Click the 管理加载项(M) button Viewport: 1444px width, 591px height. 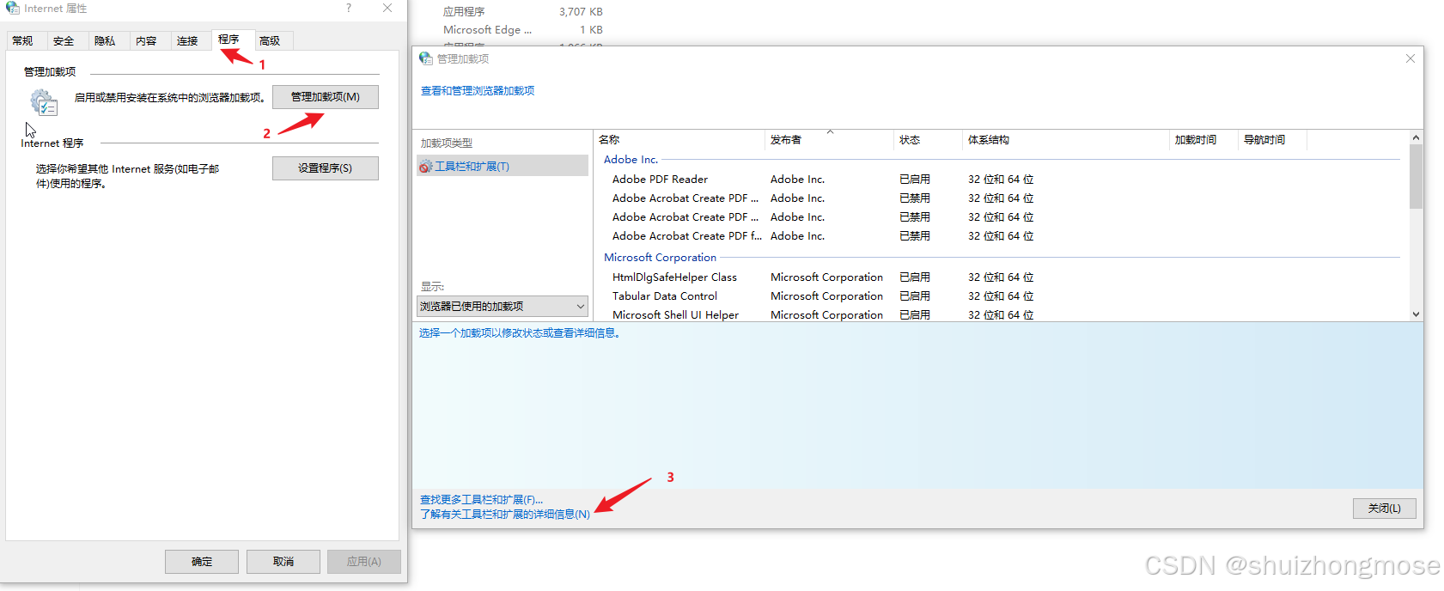tap(326, 97)
